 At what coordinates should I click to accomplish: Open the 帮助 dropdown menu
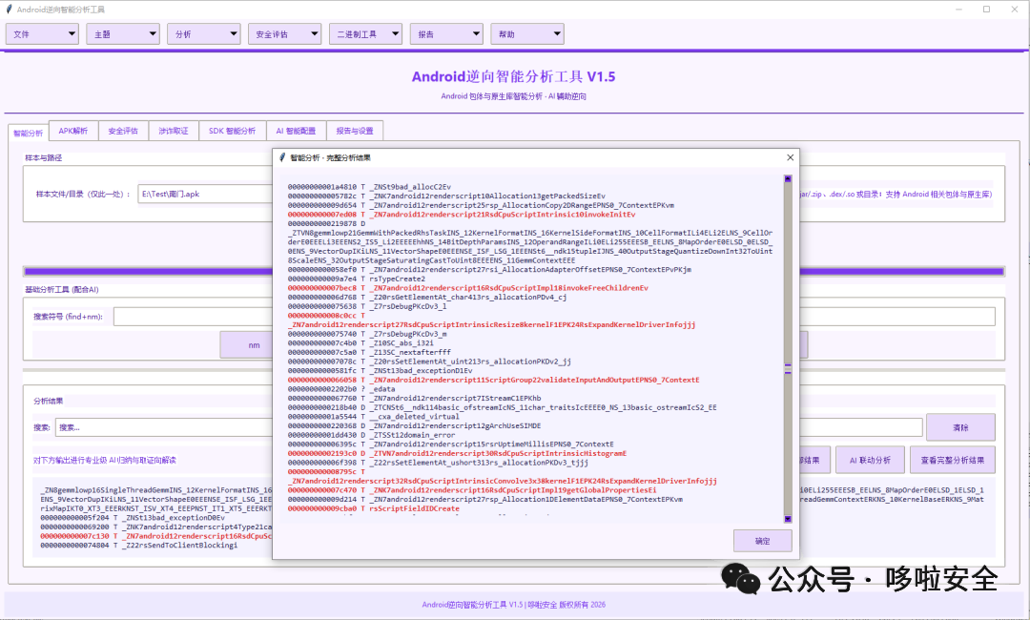coord(526,34)
